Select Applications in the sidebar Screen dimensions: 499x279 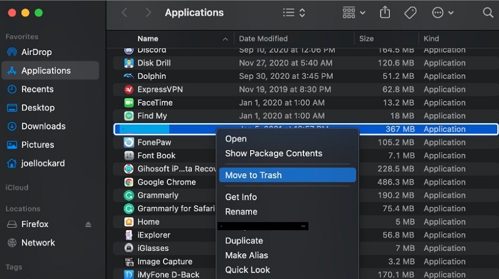point(50,71)
